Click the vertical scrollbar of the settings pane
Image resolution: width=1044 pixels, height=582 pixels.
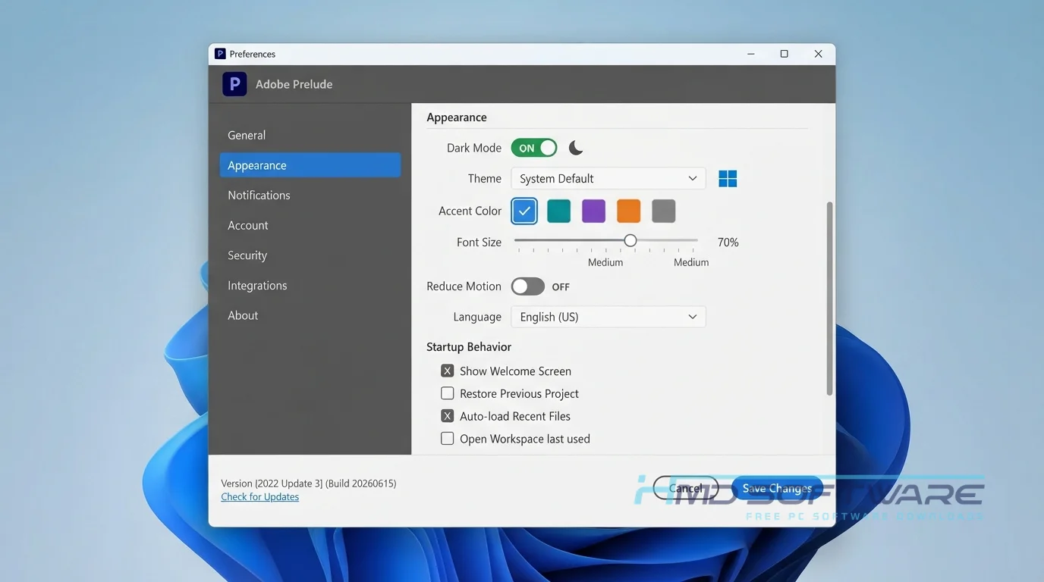click(829, 298)
